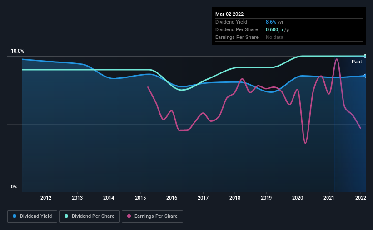Click the 2022 x-axis label
373x230 pixels.
(x=361, y=198)
